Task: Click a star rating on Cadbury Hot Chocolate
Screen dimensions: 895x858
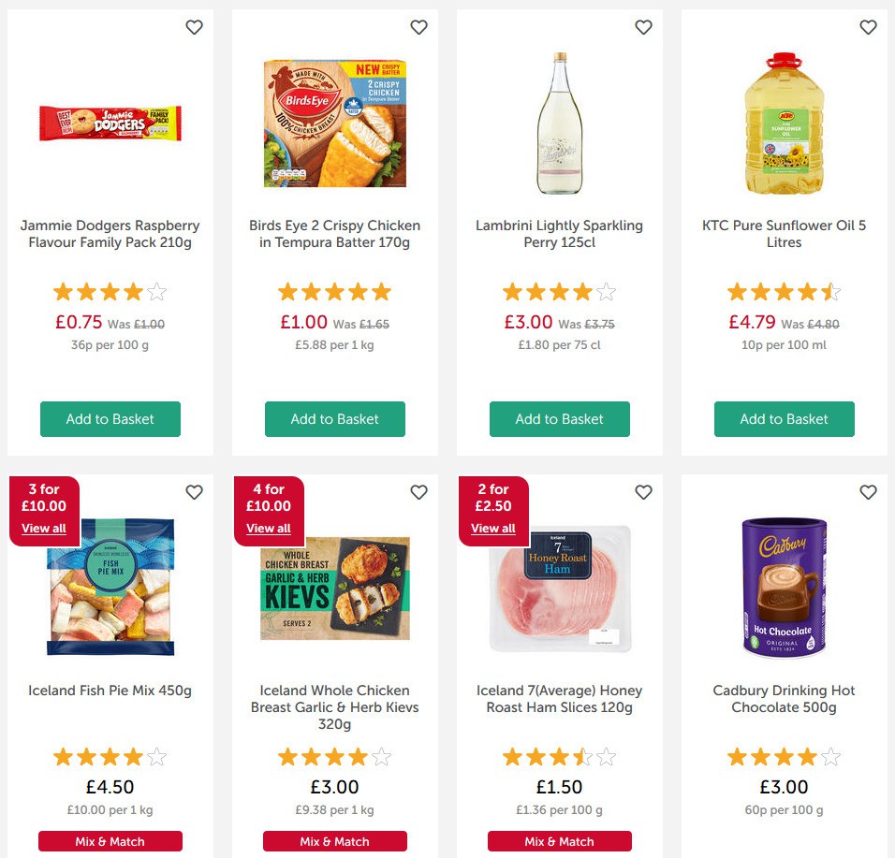Action: [x=784, y=756]
